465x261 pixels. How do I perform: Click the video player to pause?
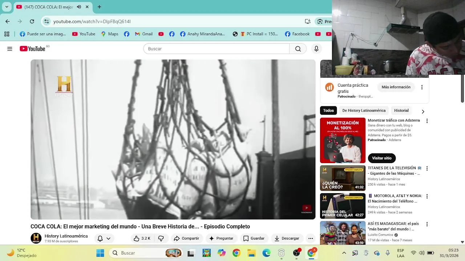point(173,140)
